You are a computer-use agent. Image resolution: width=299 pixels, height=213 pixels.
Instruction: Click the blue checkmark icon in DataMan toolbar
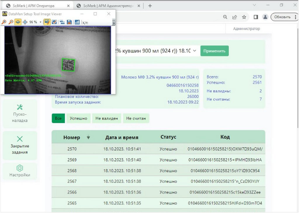click(54, 22)
